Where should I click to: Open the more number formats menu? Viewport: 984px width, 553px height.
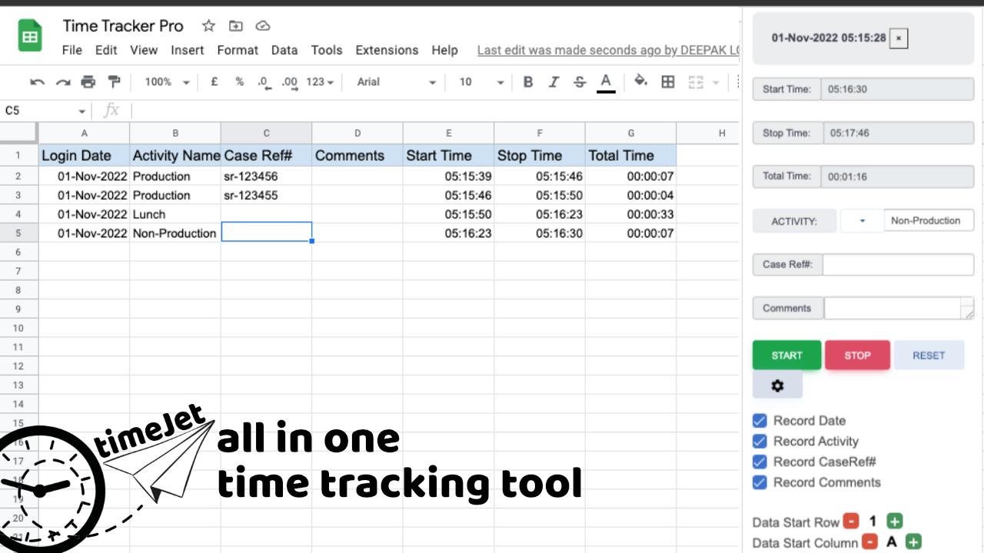tap(319, 82)
